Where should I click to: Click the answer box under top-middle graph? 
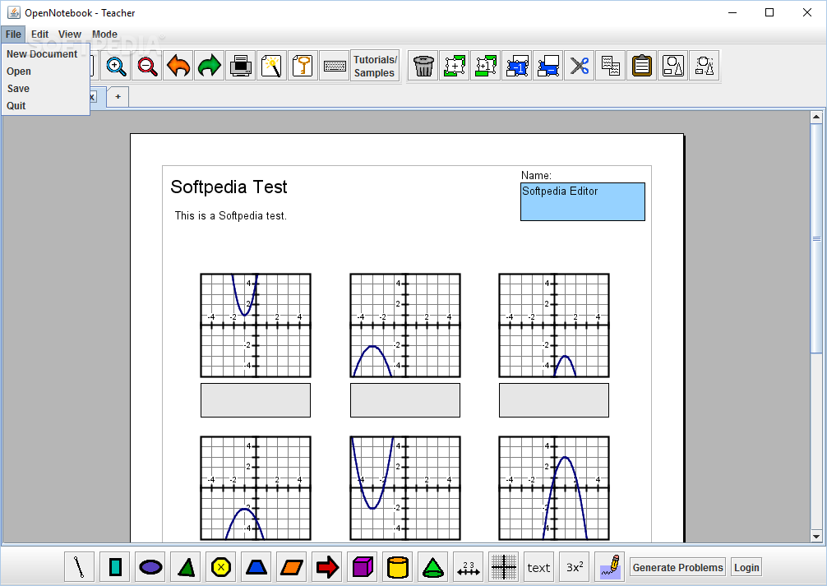[x=405, y=400]
